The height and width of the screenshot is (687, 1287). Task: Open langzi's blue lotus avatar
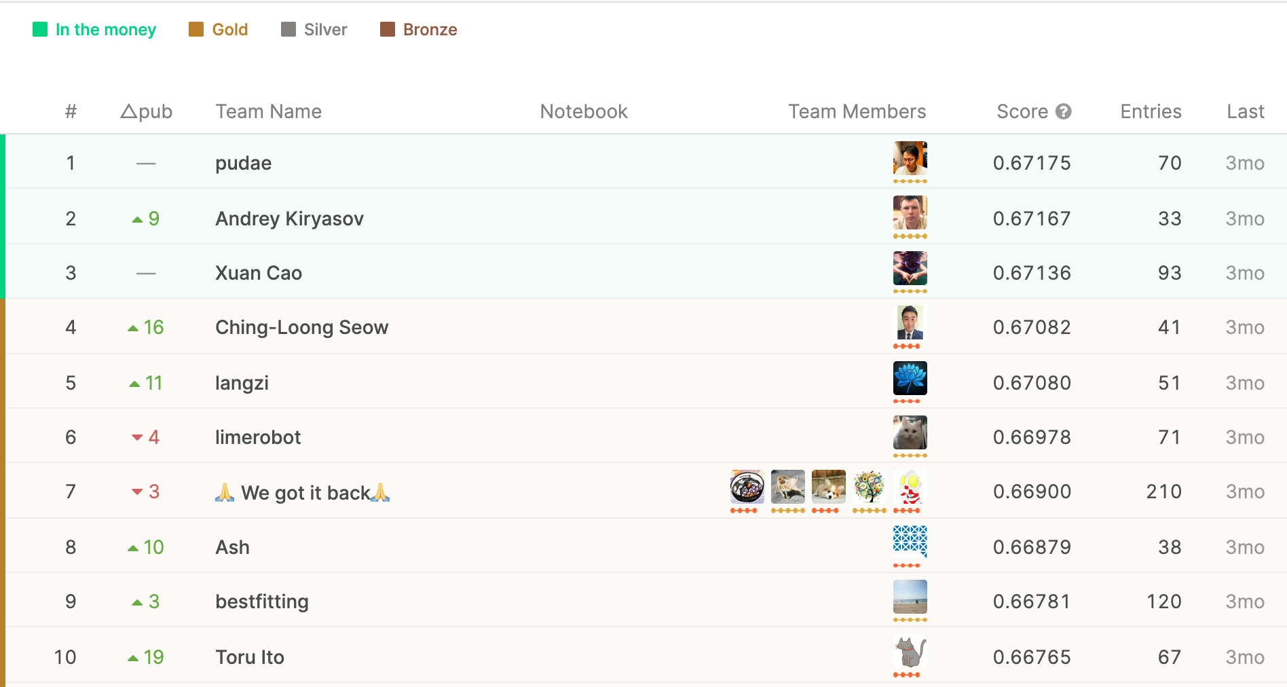coord(910,378)
